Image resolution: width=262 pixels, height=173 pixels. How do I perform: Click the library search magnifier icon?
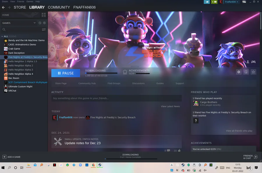(4, 30)
